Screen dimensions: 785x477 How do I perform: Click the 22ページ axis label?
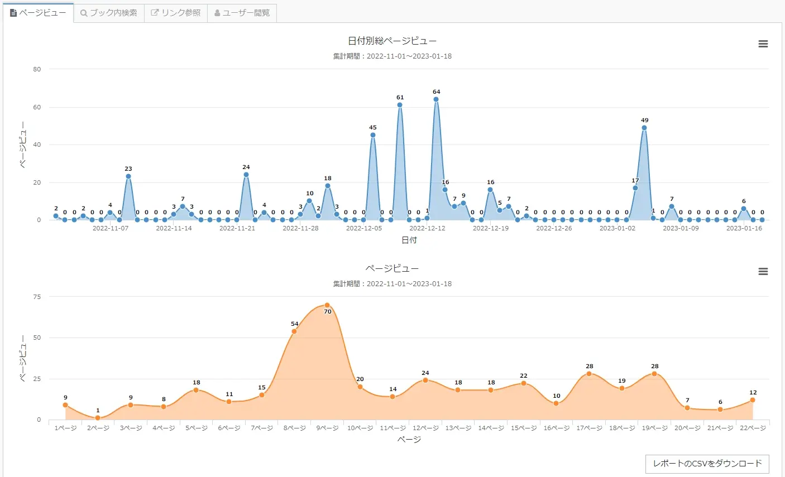click(x=753, y=428)
